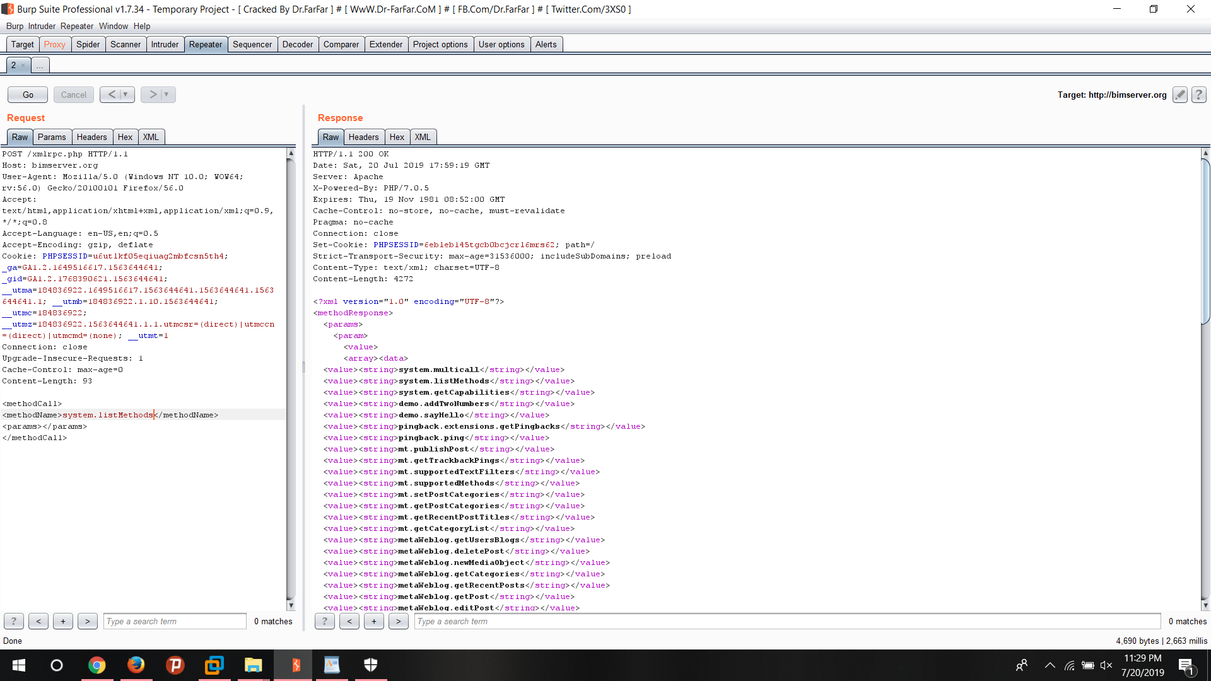This screenshot has width=1211, height=681.
Task: Open the Repeater menu
Action: pos(77,26)
